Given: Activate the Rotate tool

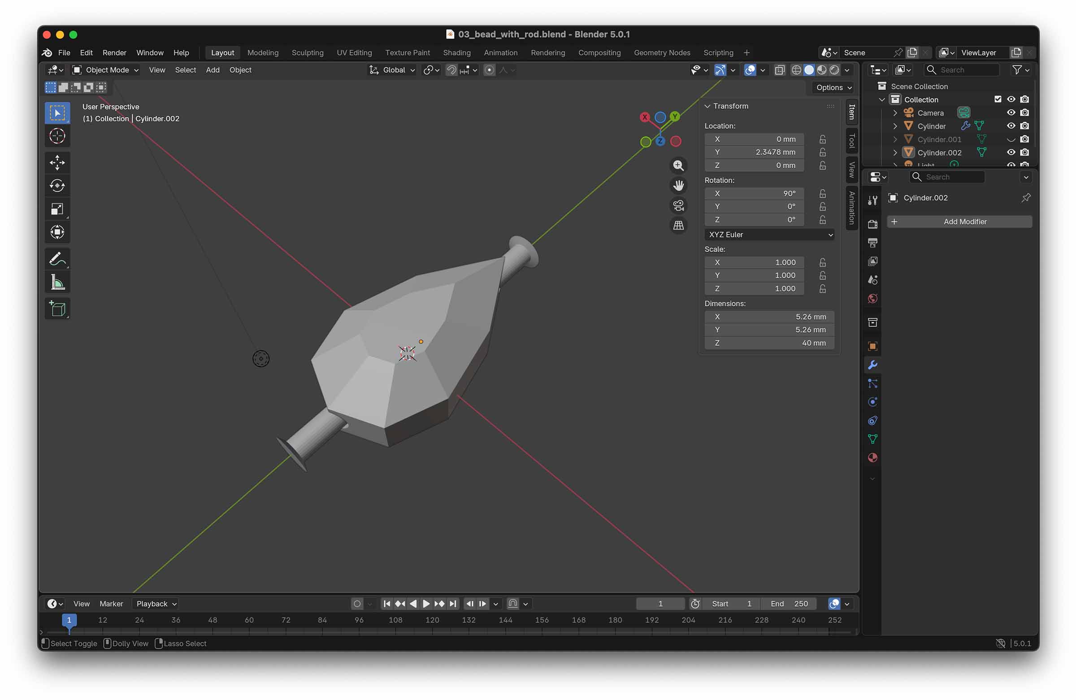Looking at the screenshot, I should click(57, 185).
